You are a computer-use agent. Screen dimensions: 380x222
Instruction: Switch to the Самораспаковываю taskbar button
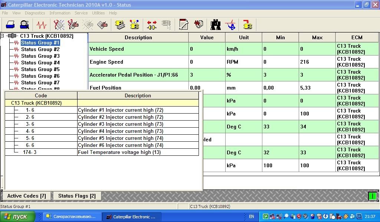72,217
